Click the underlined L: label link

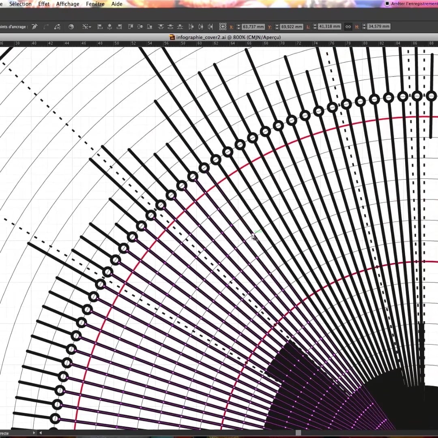(x=308, y=27)
